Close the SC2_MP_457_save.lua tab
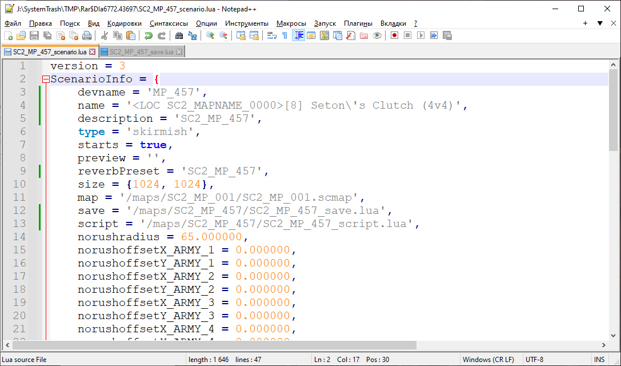 (179, 52)
